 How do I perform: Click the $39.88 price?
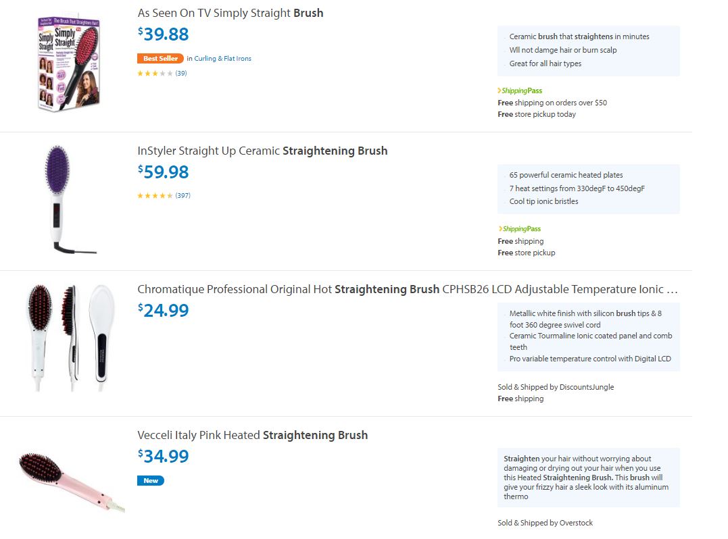[x=164, y=34]
